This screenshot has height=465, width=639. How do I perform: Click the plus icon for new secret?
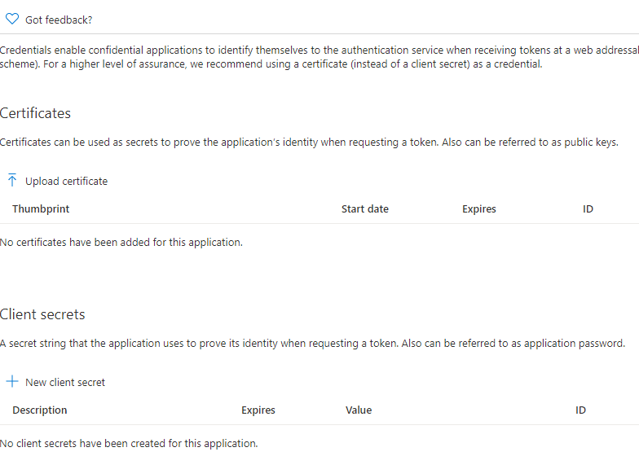[x=12, y=381]
